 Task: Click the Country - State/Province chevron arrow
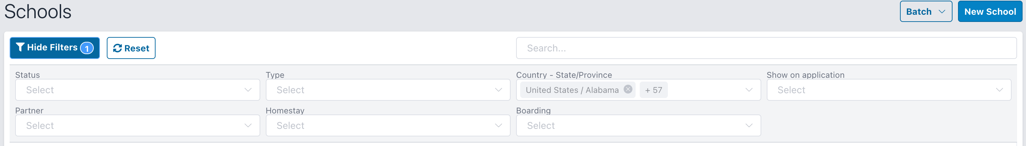tap(749, 90)
